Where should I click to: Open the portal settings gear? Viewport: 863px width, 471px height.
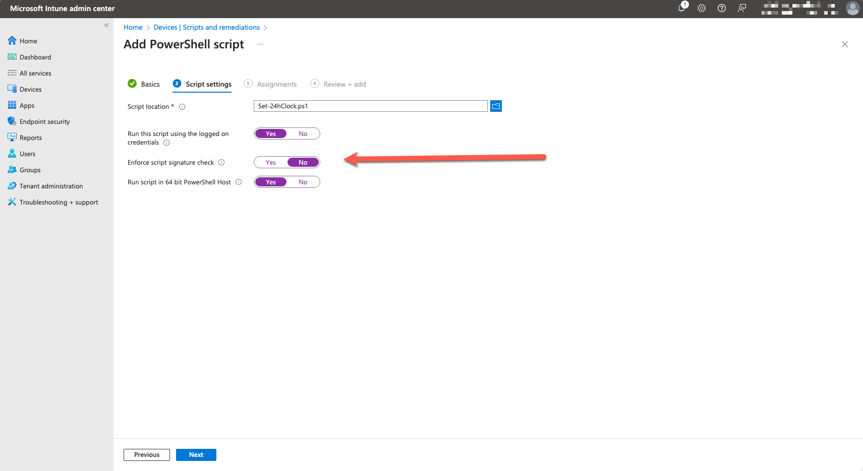(701, 9)
